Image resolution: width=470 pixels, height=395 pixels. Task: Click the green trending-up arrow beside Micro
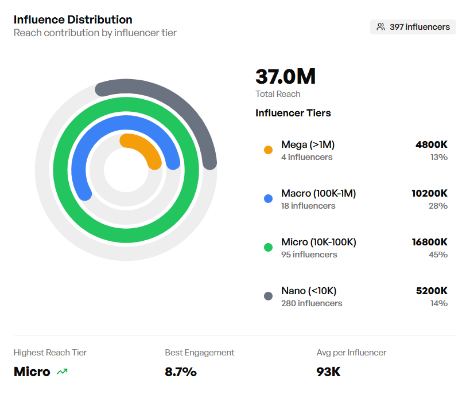point(62,372)
